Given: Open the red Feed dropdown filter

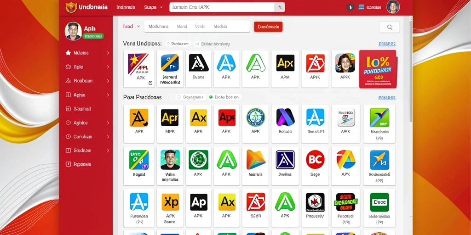Looking at the screenshot, I should (x=132, y=26).
